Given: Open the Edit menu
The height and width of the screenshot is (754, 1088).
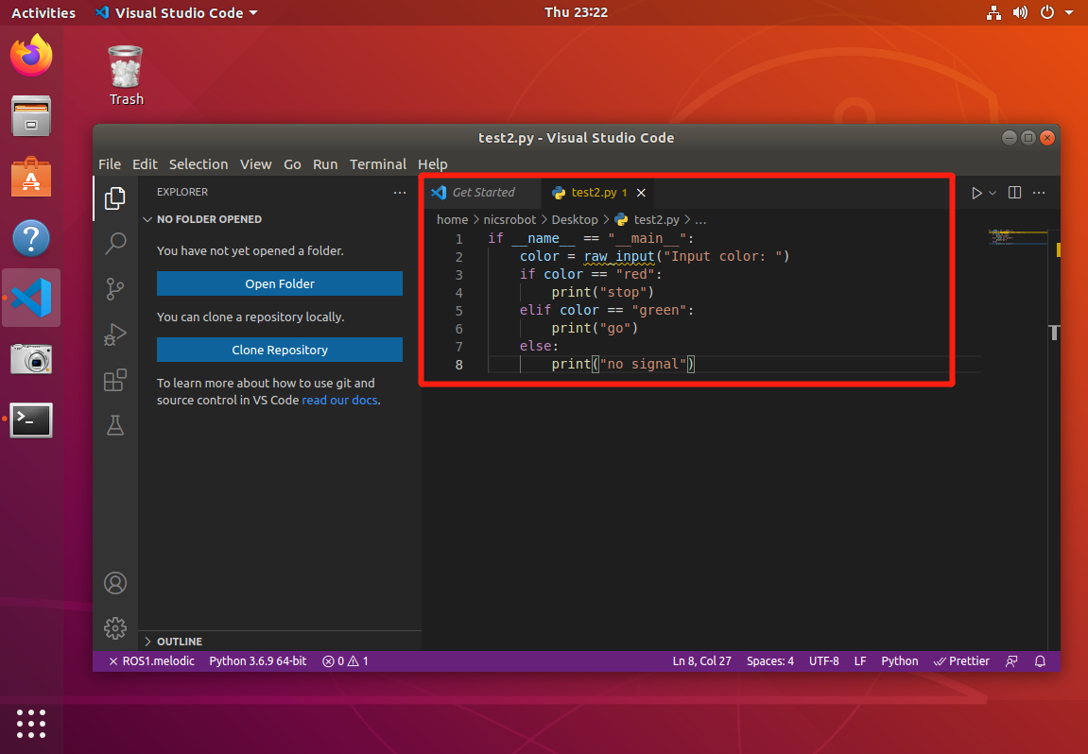Looking at the screenshot, I should coord(145,164).
